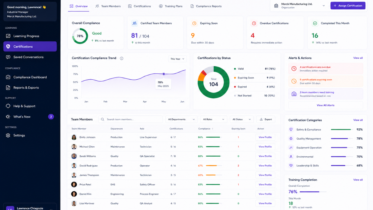Click the Saved Conversations chat icon

8,57
